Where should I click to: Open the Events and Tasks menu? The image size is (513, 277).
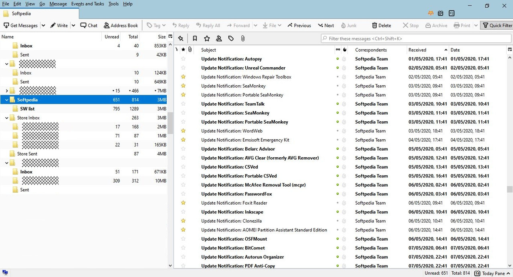coord(87,4)
